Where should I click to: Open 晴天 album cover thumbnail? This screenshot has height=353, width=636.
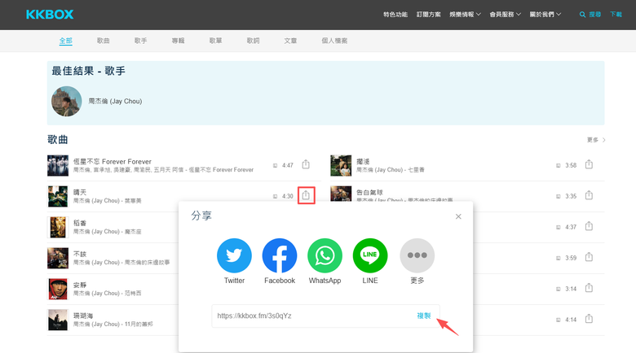pos(58,196)
